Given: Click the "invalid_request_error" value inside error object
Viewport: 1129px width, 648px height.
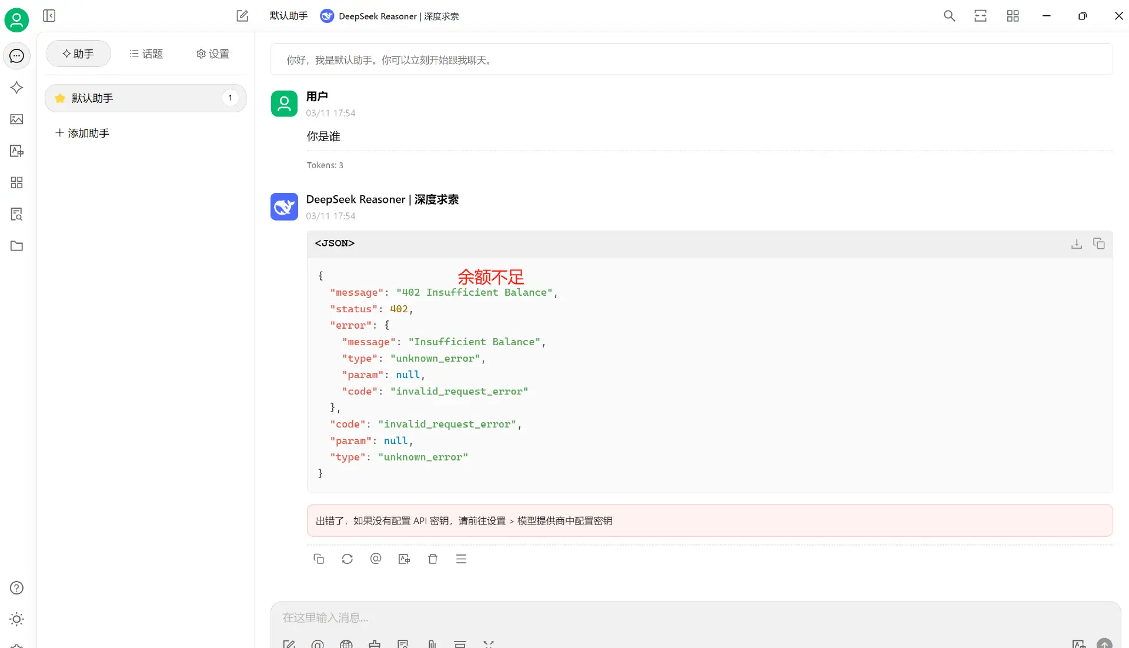Looking at the screenshot, I should (459, 391).
